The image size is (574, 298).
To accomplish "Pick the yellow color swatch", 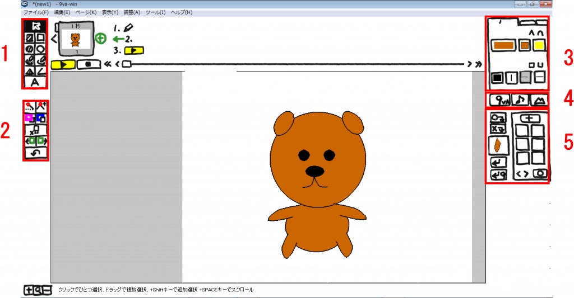I will [539, 45].
